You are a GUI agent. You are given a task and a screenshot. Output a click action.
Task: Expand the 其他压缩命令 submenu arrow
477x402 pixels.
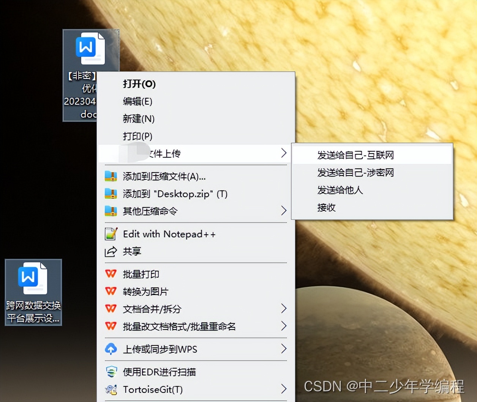point(284,211)
